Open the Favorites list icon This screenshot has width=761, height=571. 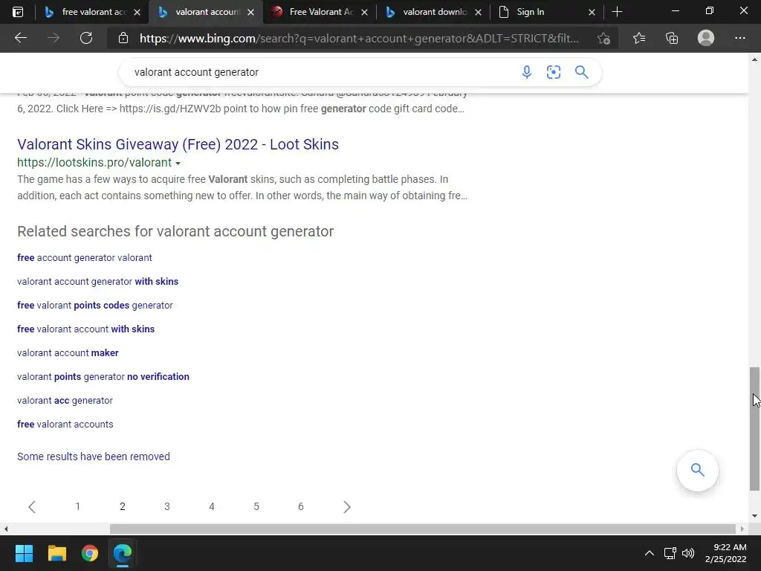639,38
